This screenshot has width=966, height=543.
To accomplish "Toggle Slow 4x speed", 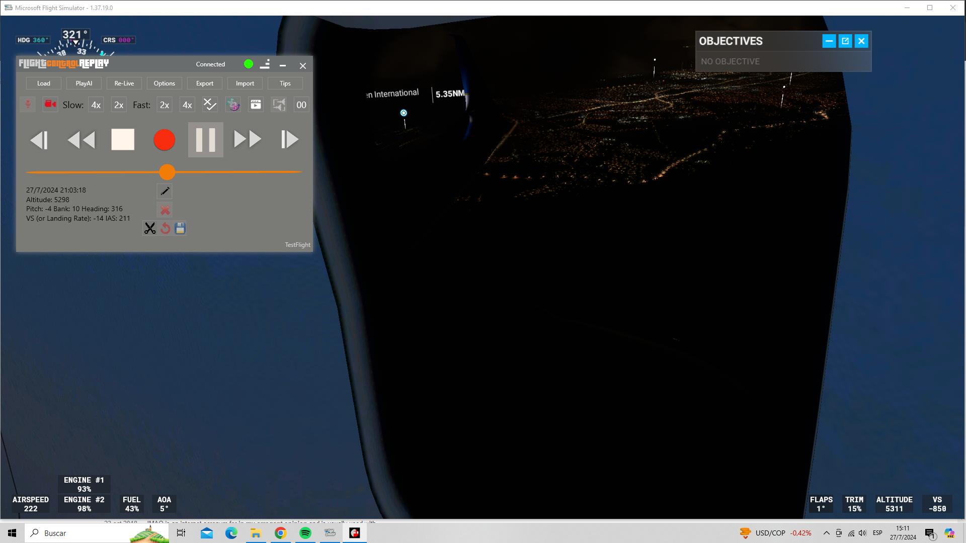I will click(96, 105).
